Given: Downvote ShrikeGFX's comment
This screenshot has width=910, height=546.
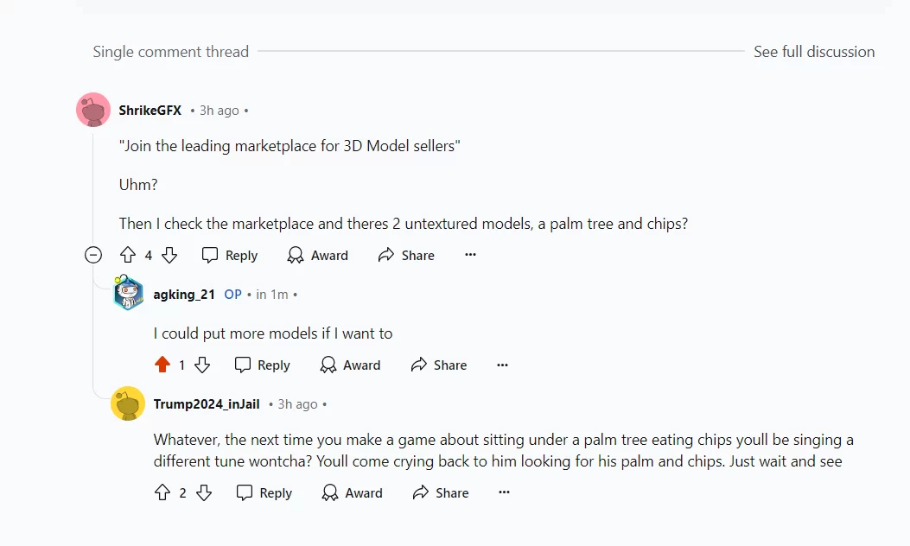Looking at the screenshot, I should [169, 256].
